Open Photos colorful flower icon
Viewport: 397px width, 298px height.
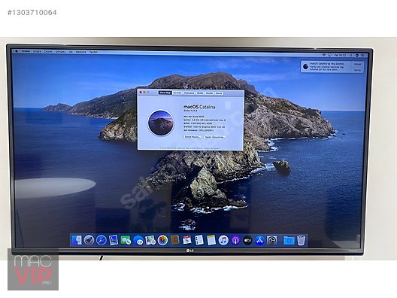[x=162, y=240]
